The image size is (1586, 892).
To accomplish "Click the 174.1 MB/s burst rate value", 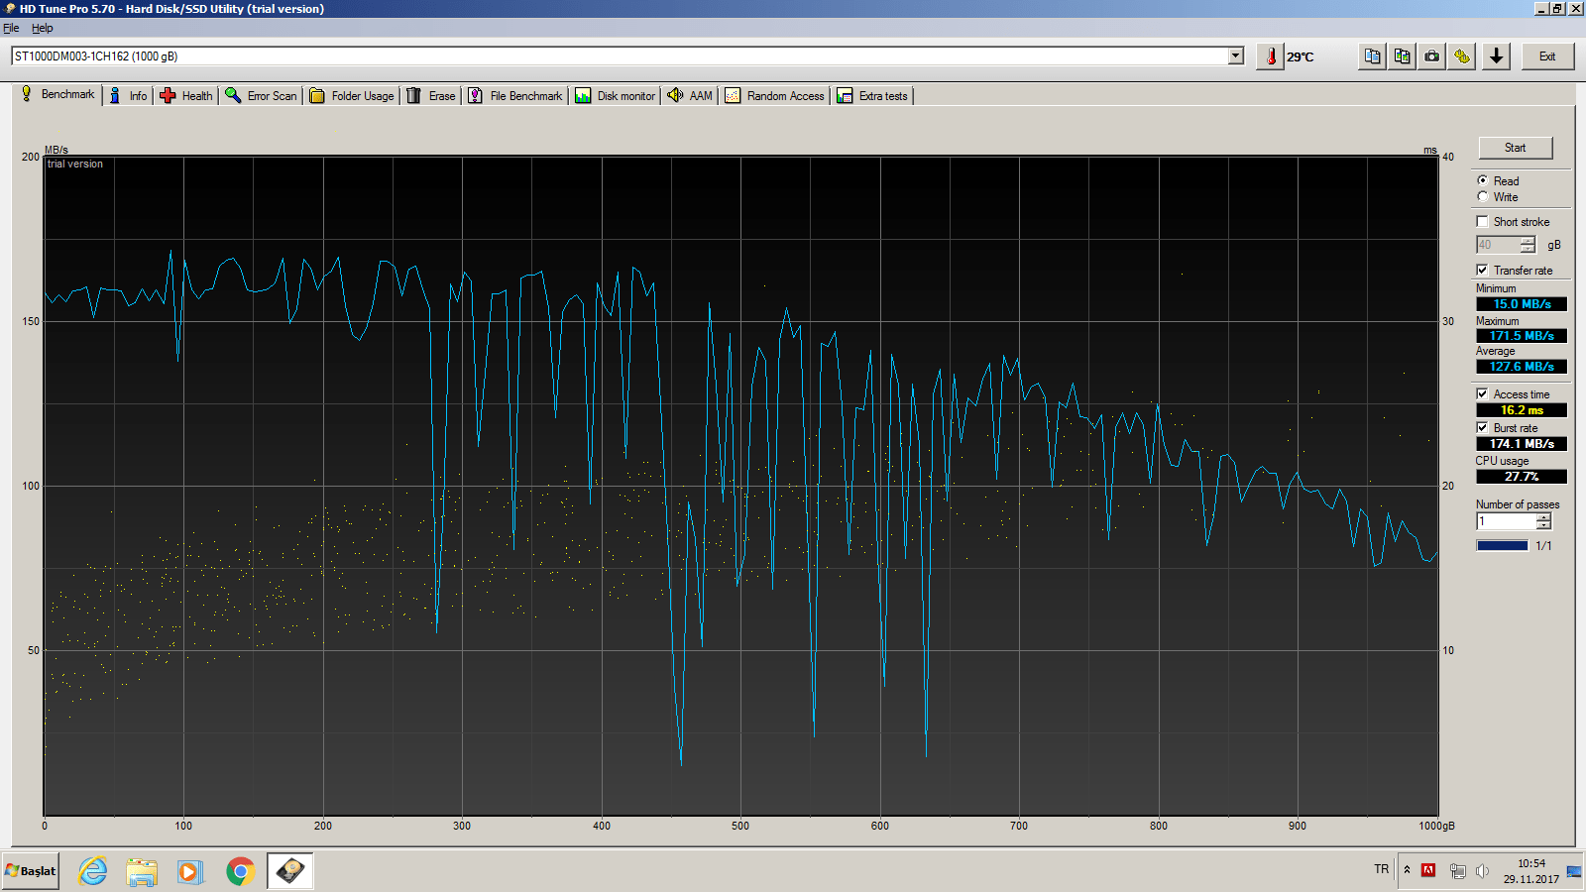I will click(1522, 444).
